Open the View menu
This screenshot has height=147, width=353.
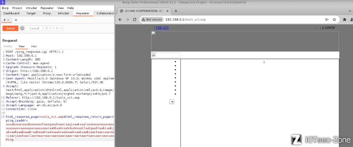[x=60, y=8]
